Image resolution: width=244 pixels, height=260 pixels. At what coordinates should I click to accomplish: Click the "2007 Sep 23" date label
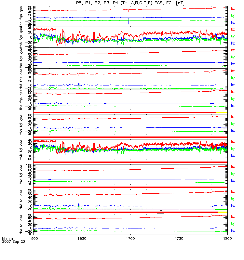click(x=13, y=241)
